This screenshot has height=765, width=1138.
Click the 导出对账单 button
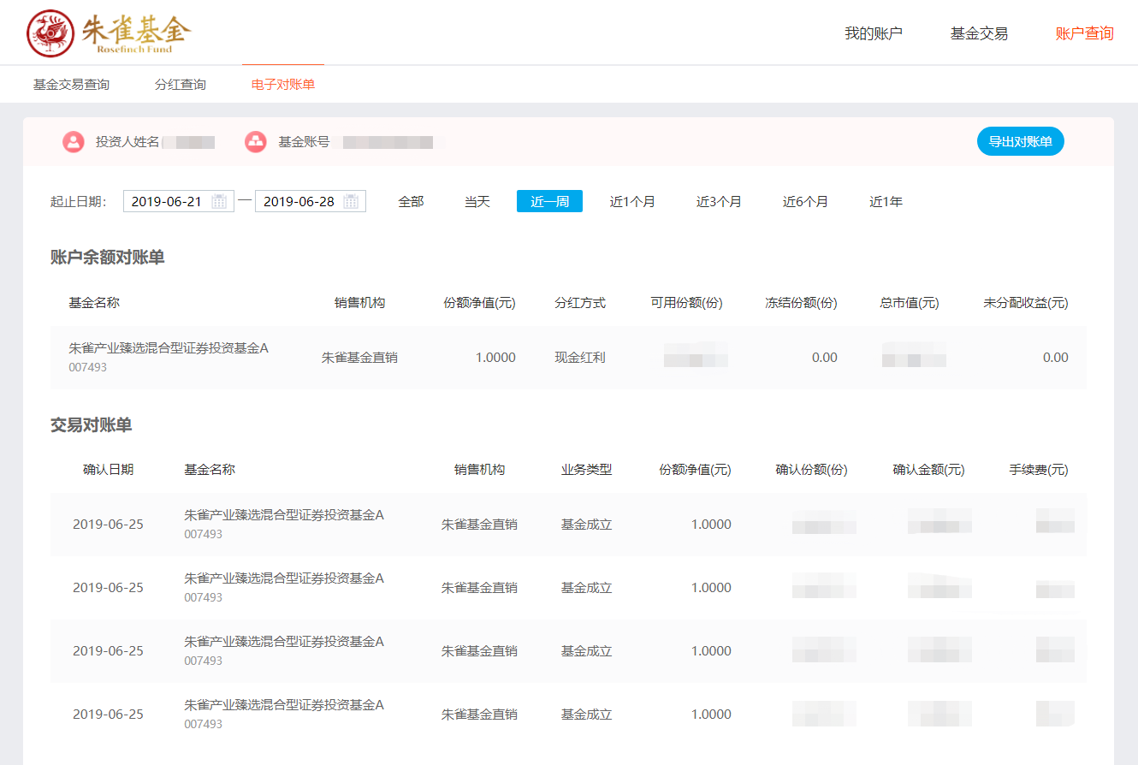point(1021,141)
